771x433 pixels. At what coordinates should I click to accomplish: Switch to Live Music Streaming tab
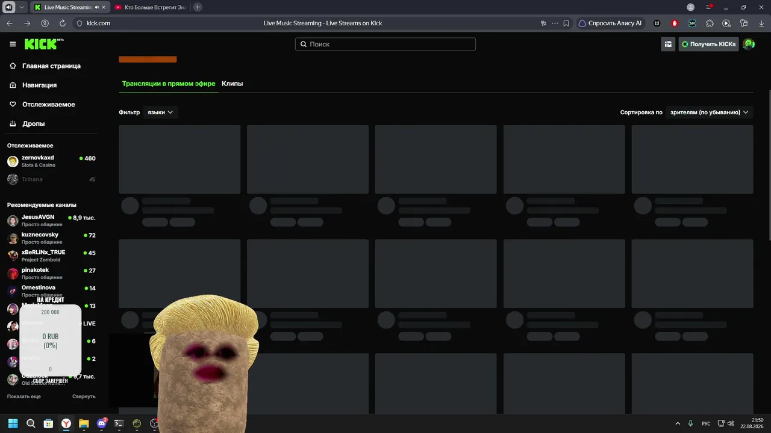tap(67, 7)
